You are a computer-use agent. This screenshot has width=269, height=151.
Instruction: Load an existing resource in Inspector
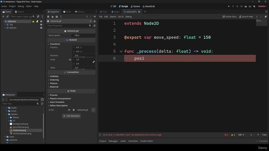pyautogui.click(x=53, y=17)
